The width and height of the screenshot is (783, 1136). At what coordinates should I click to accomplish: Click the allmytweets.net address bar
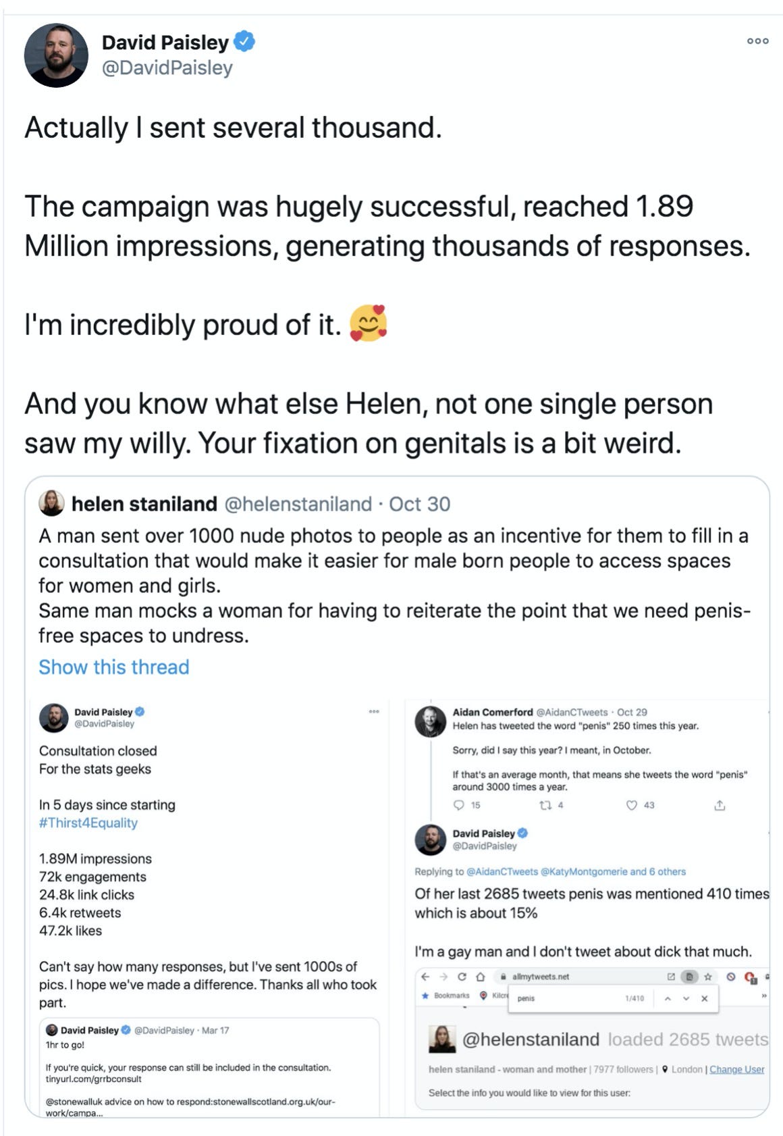(540, 977)
